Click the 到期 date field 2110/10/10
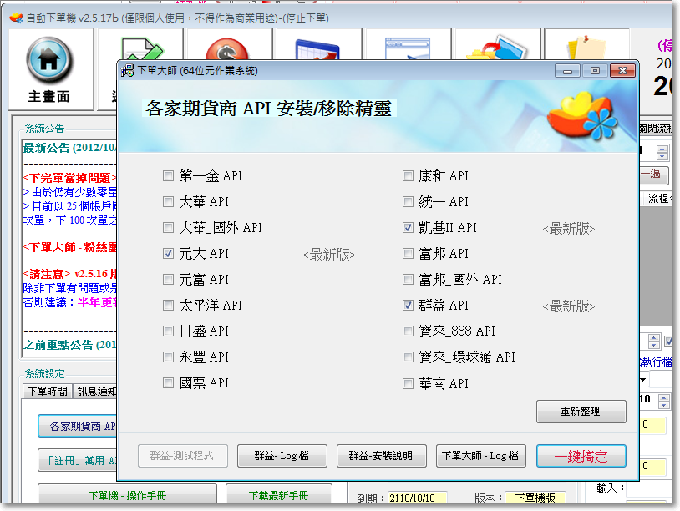Image resolution: width=680 pixels, height=511 pixels. click(x=417, y=498)
